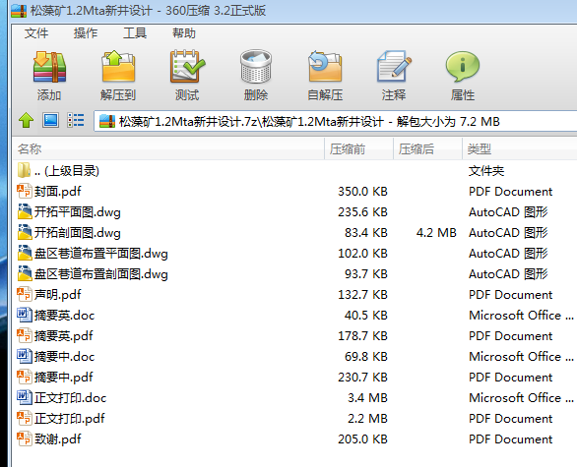Select the 正文打印.doc Word icon
The height and width of the screenshot is (467, 577).
click(25, 397)
